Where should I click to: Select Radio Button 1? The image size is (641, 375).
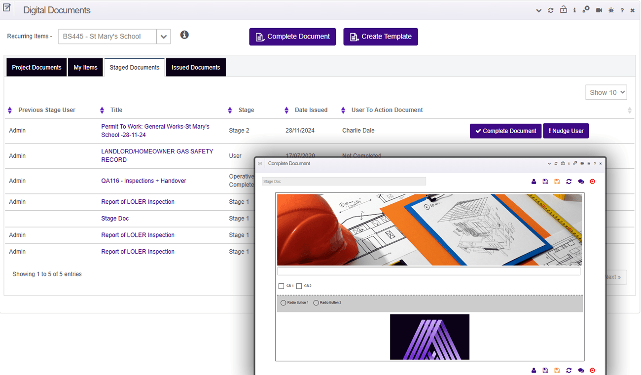pos(283,303)
